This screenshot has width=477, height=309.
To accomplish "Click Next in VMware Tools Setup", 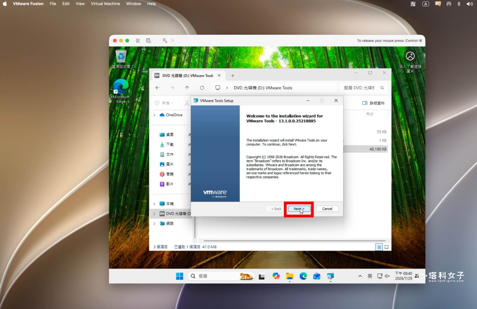I will click(x=299, y=209).
